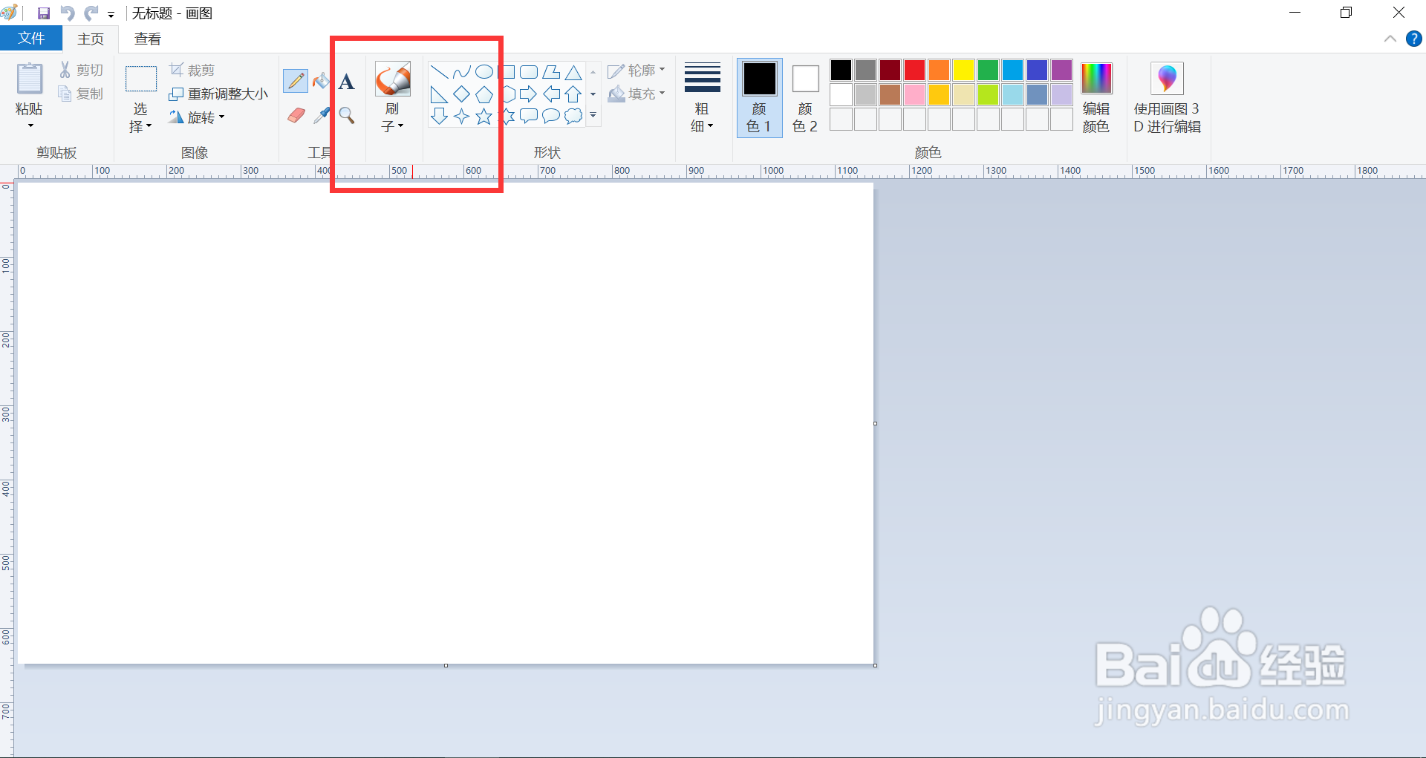1426x758 pixels.
Task: Collapse the ribbon with the chevron
Action: pyautogui.click(x=1390, y=39)
